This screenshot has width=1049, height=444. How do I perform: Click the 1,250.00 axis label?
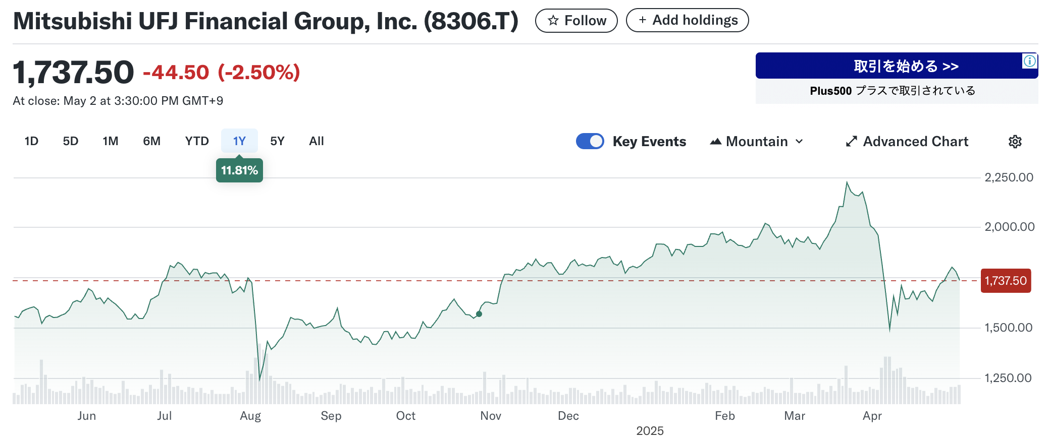pyautogui.click(x=1008, y=378)
